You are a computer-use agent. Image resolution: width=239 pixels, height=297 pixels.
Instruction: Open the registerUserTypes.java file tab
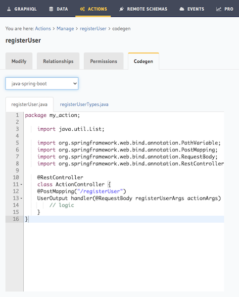[84, 104]
